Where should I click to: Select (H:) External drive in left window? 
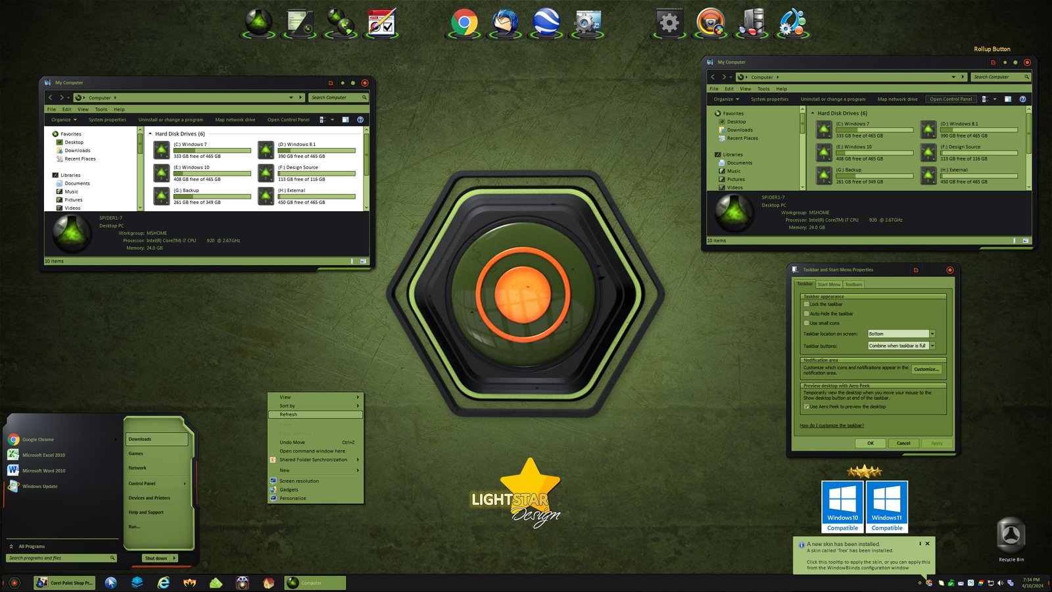pyautogui.click(x=306, y=196)
